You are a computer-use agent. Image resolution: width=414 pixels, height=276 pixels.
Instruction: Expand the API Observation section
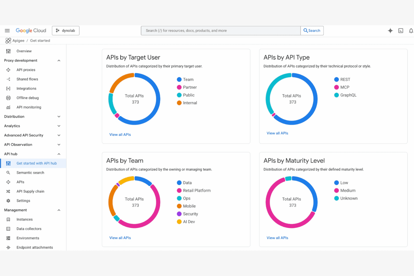click(x=59, y=145)
